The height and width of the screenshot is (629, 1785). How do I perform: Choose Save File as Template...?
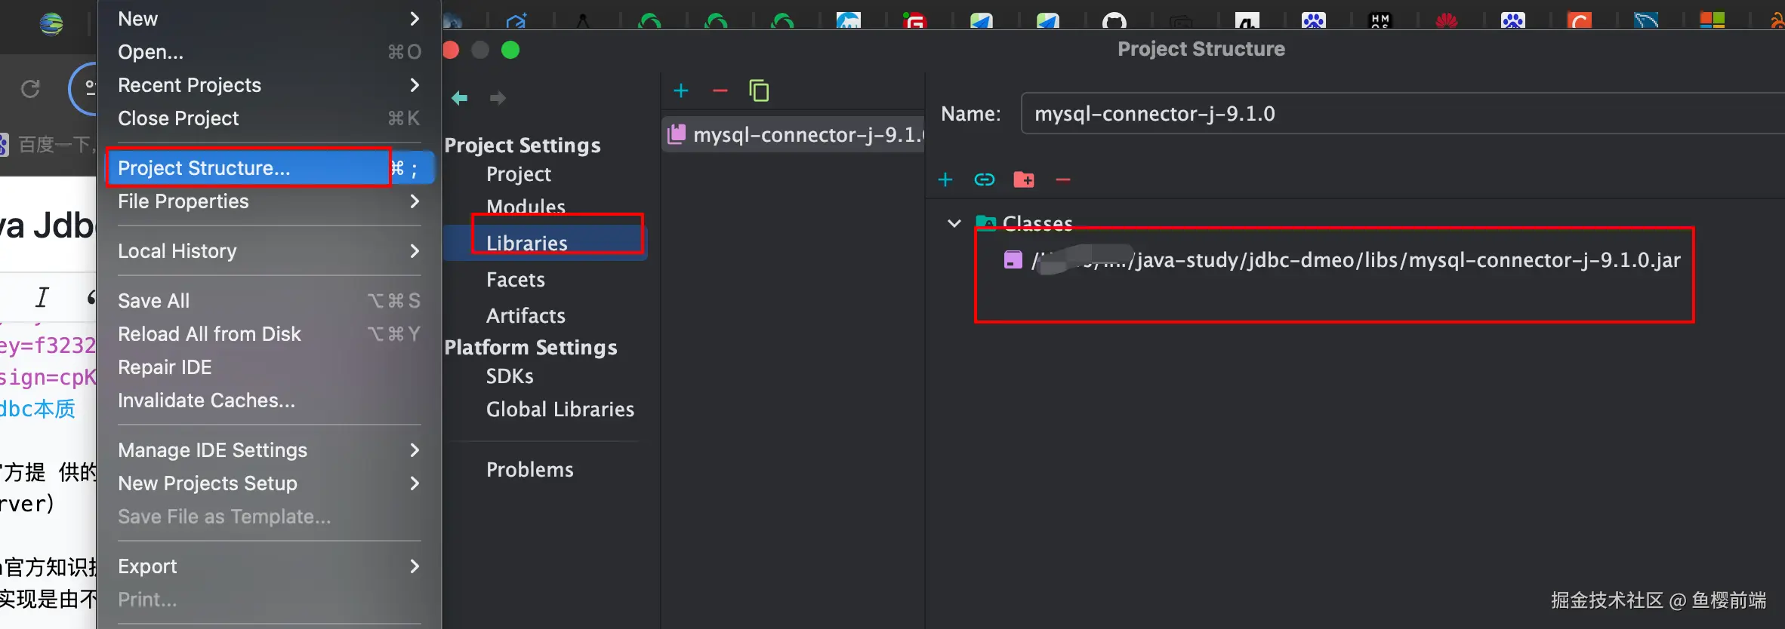click(270, 517)
